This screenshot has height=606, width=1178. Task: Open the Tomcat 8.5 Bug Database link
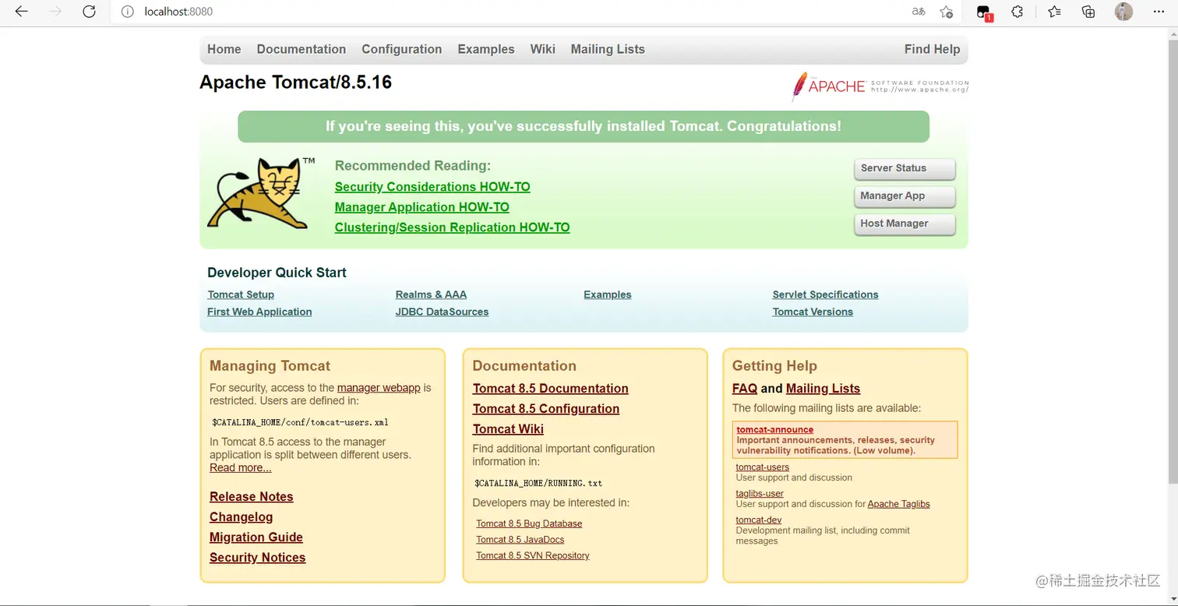click(x=529, y=523)
